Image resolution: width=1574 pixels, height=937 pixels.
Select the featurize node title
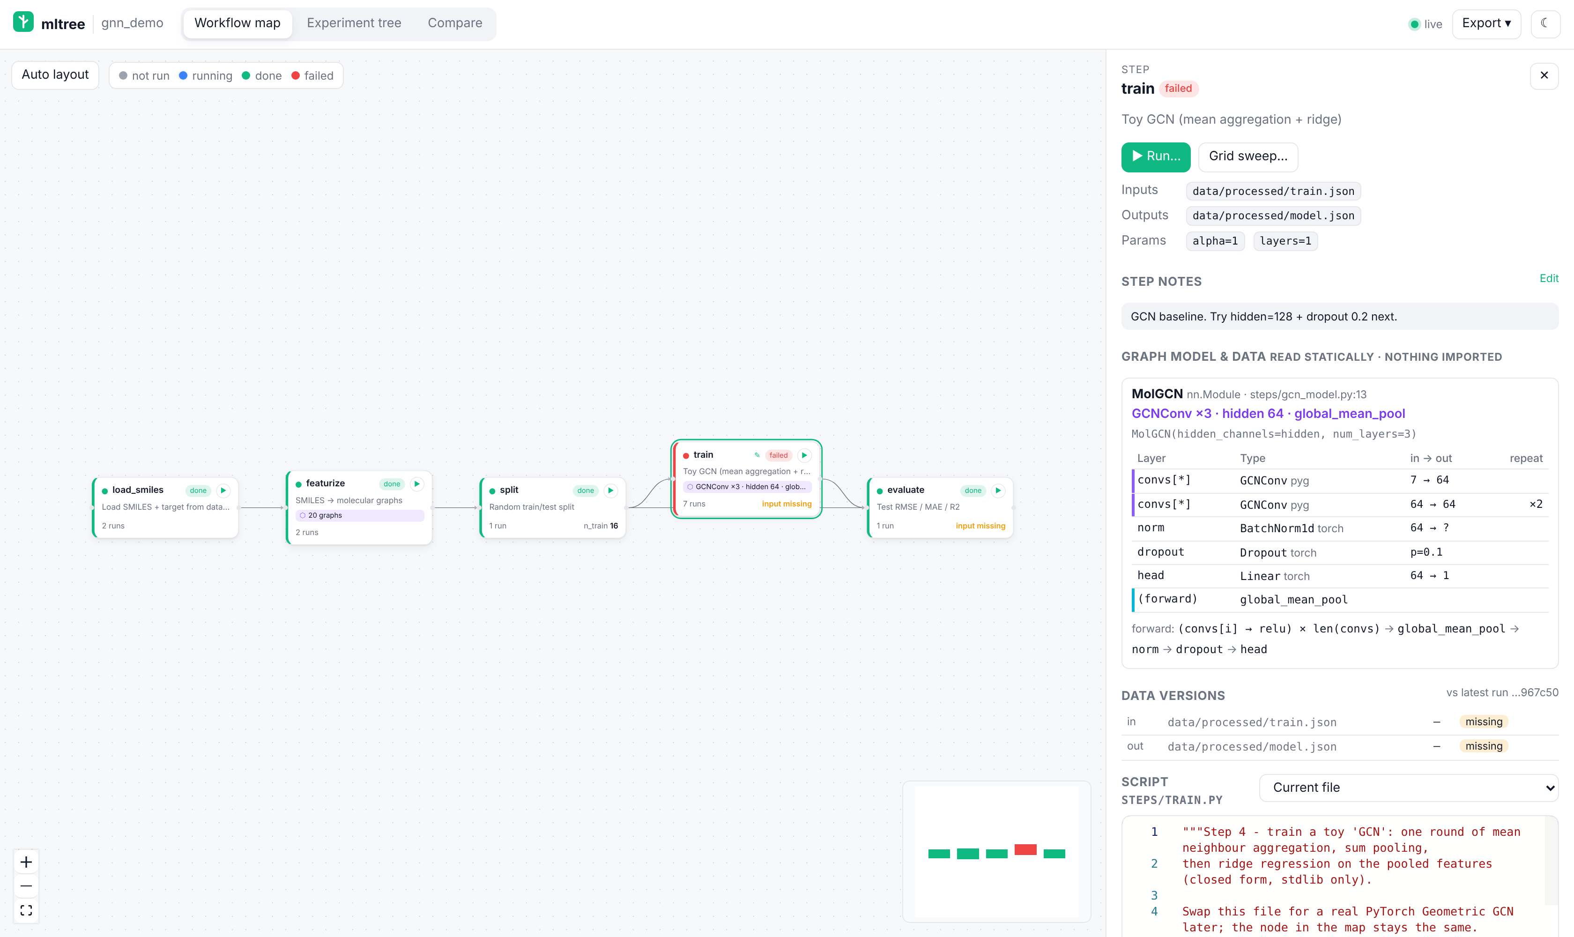point(325,483)
